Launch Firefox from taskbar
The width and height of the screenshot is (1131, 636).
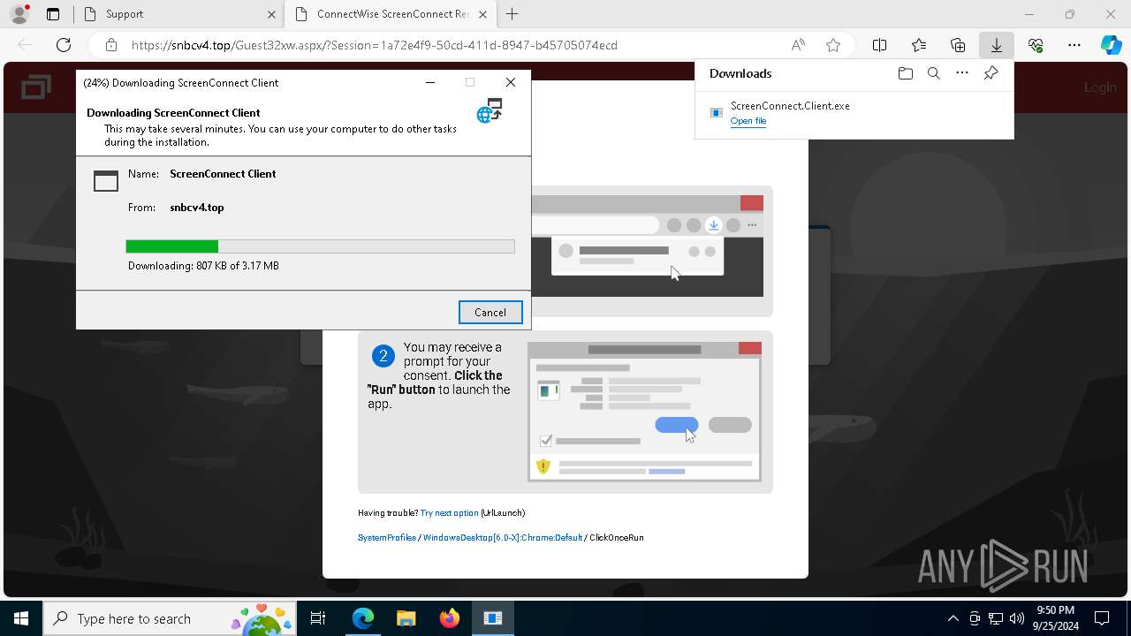449,618
